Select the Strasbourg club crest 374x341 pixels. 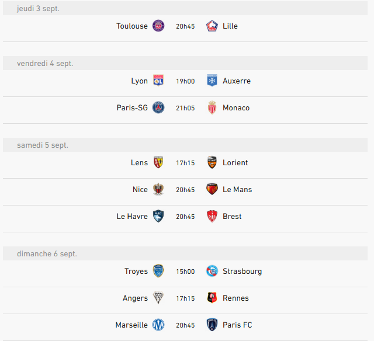212,271
